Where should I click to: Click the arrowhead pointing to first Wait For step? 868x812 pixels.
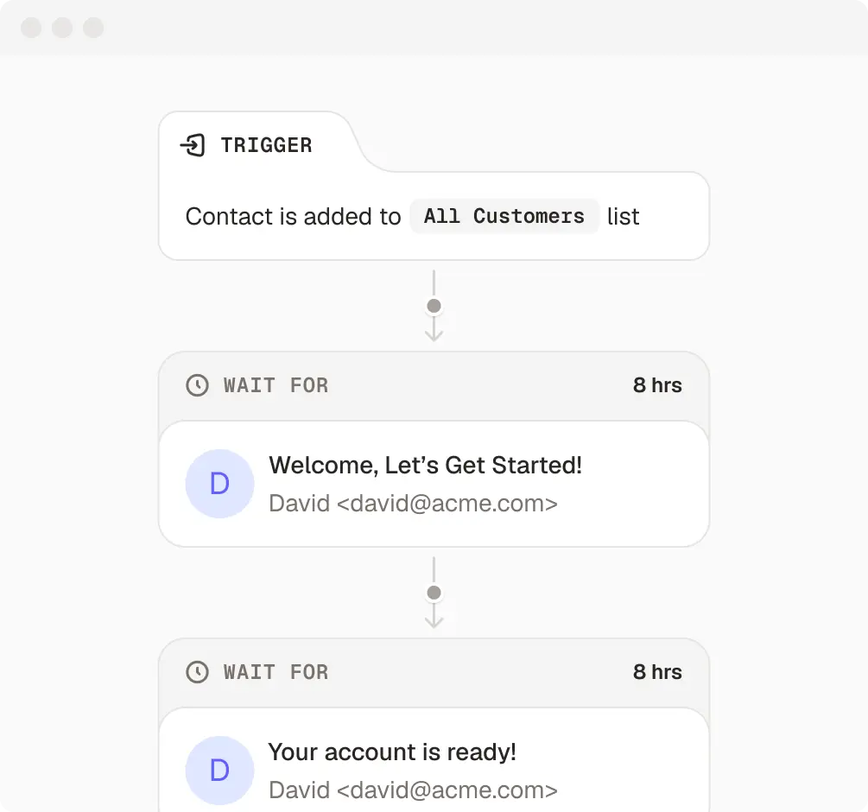click(x=434, y=333)
